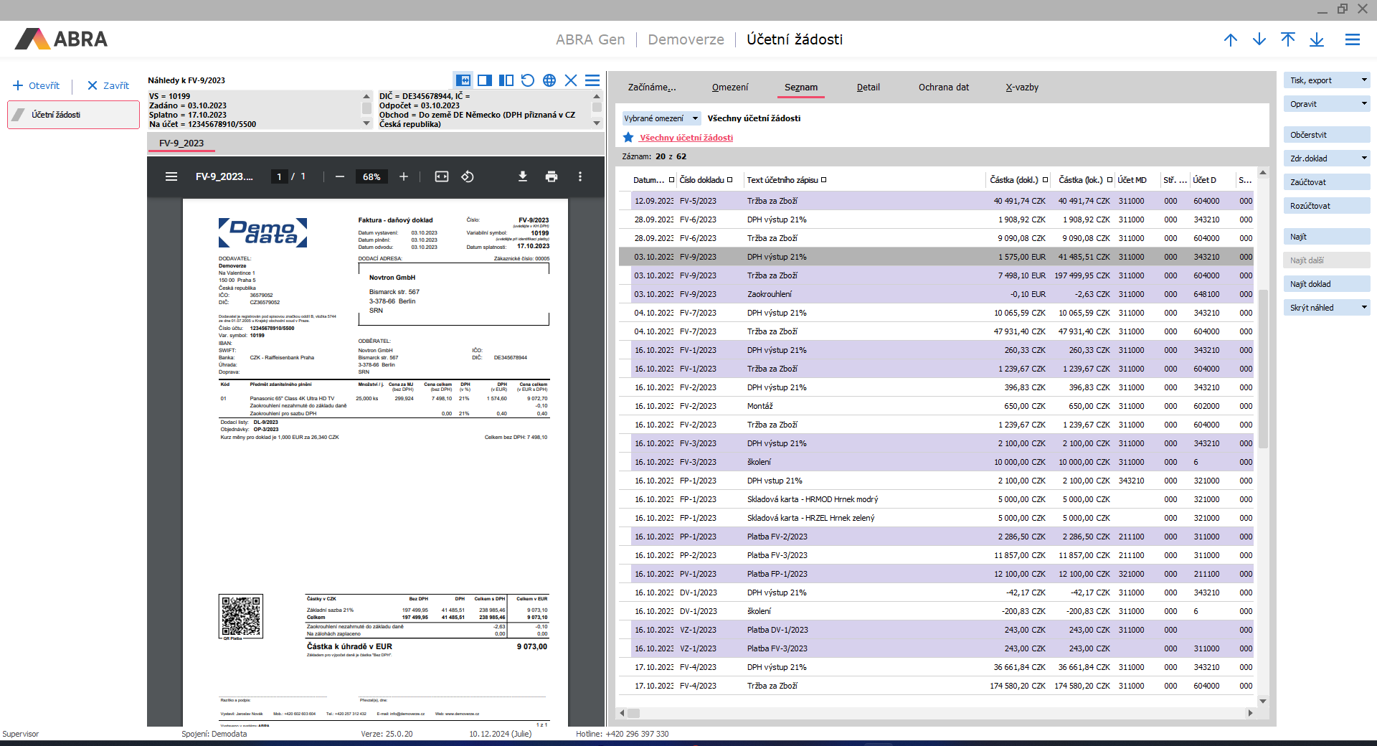
Task: Click the refresh preview icon
Action: click(x=528, y=80)
